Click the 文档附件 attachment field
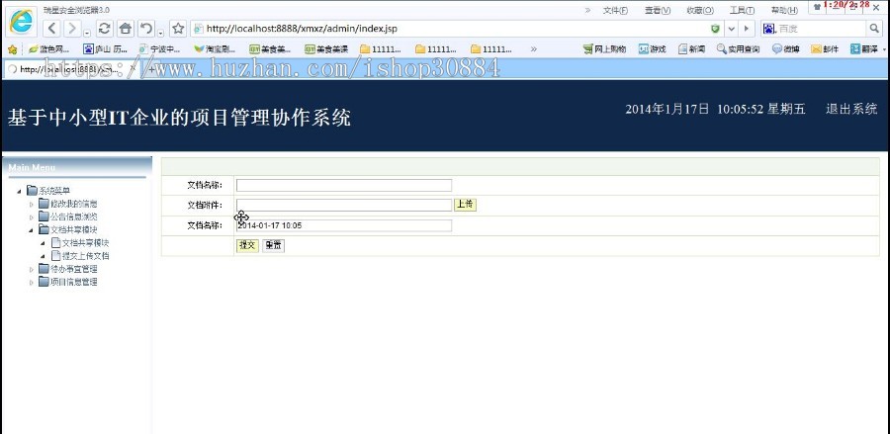 pos(344,205)
